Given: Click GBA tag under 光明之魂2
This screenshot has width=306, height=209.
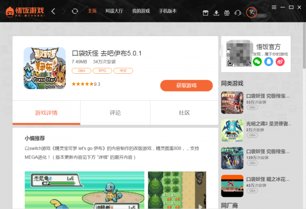Looking at the screenshot, I should pyautogui.click(x=252, y=135).
